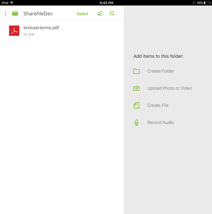Tap the search magnifier icon
This screenshot has width=212, height=214.
click(112, 14)
